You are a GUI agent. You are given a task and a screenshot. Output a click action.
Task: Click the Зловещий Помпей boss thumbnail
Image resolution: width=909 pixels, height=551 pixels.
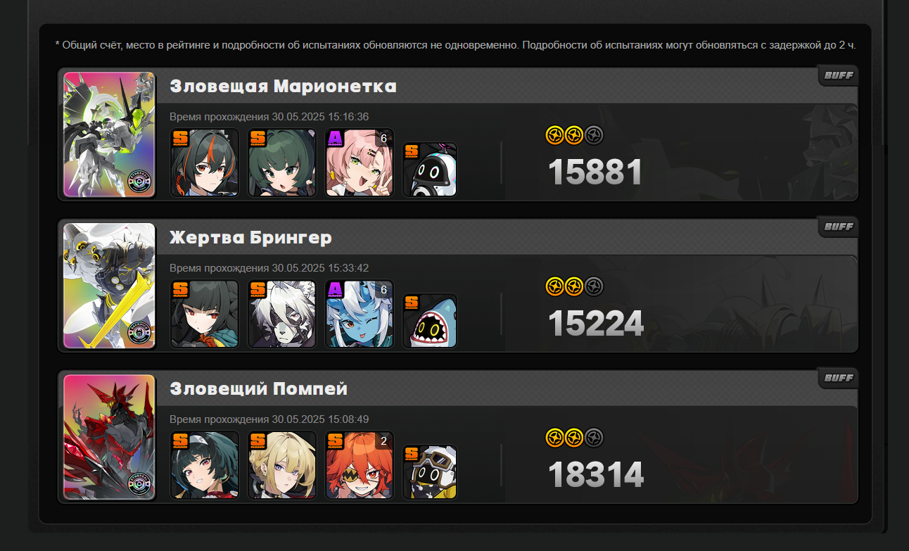click(x=109, y=437)
